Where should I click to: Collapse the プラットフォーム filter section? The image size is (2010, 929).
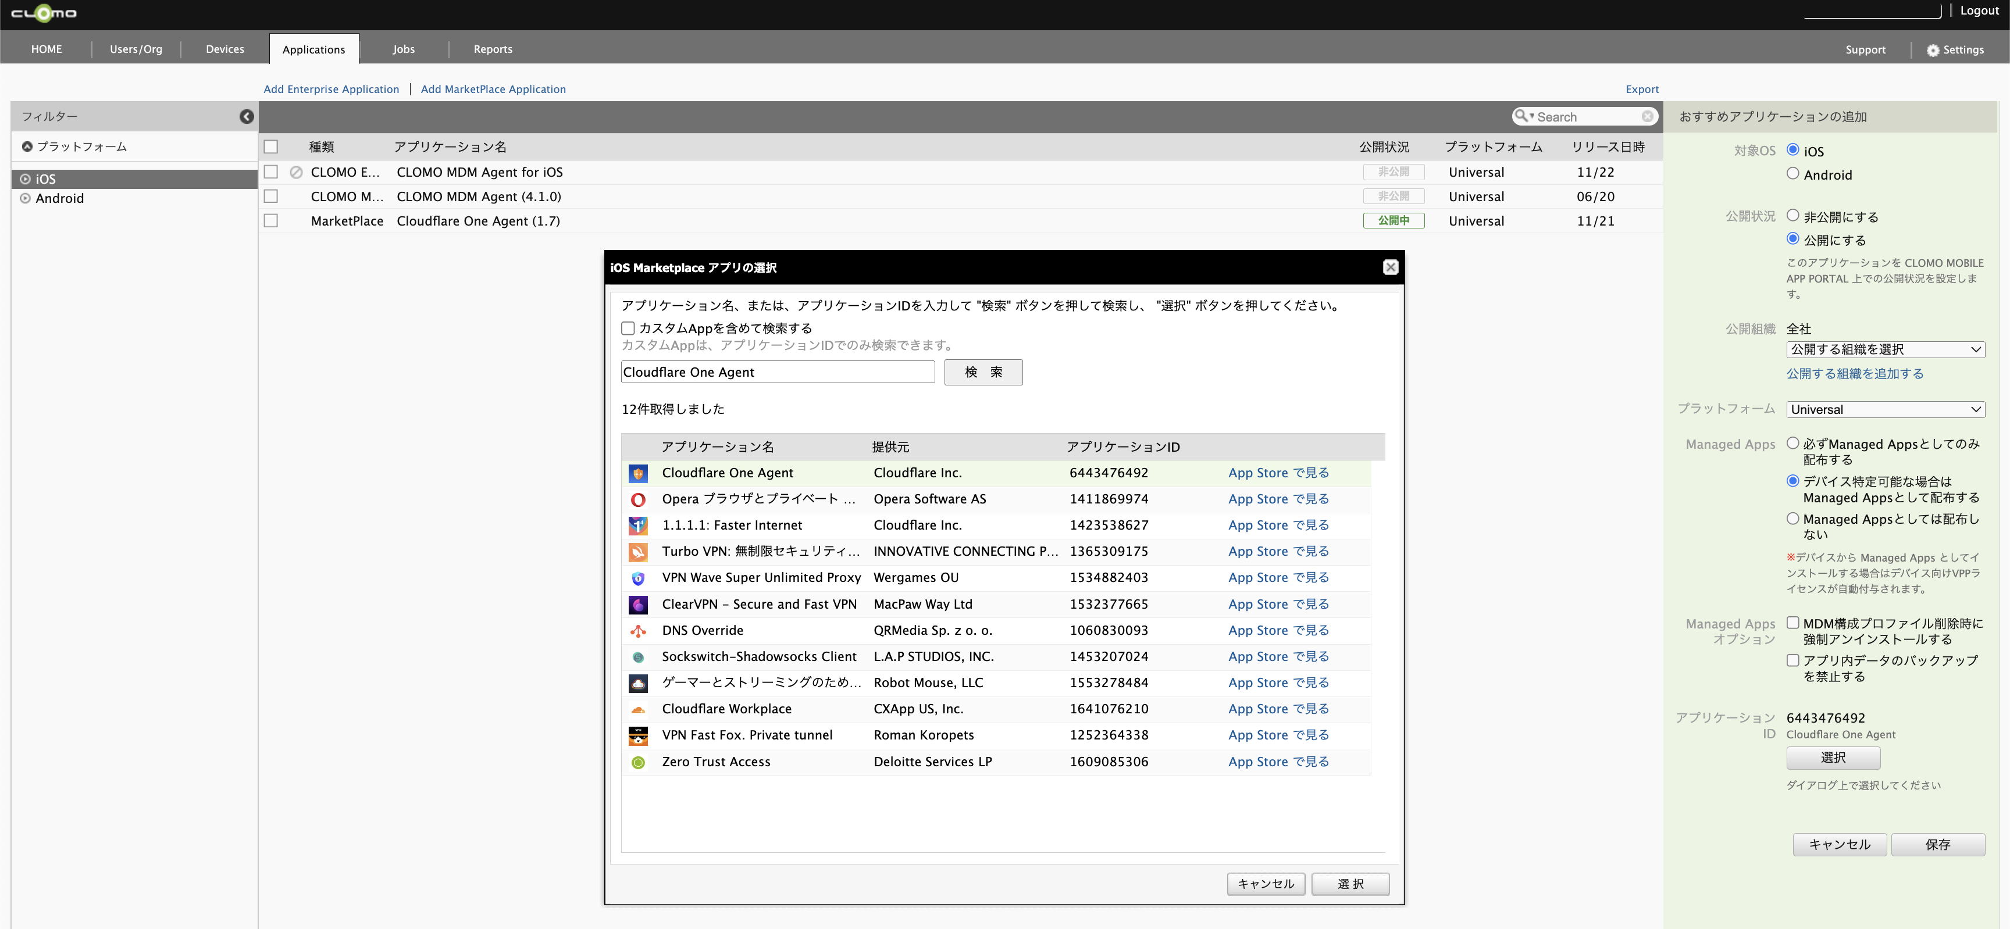27,147
